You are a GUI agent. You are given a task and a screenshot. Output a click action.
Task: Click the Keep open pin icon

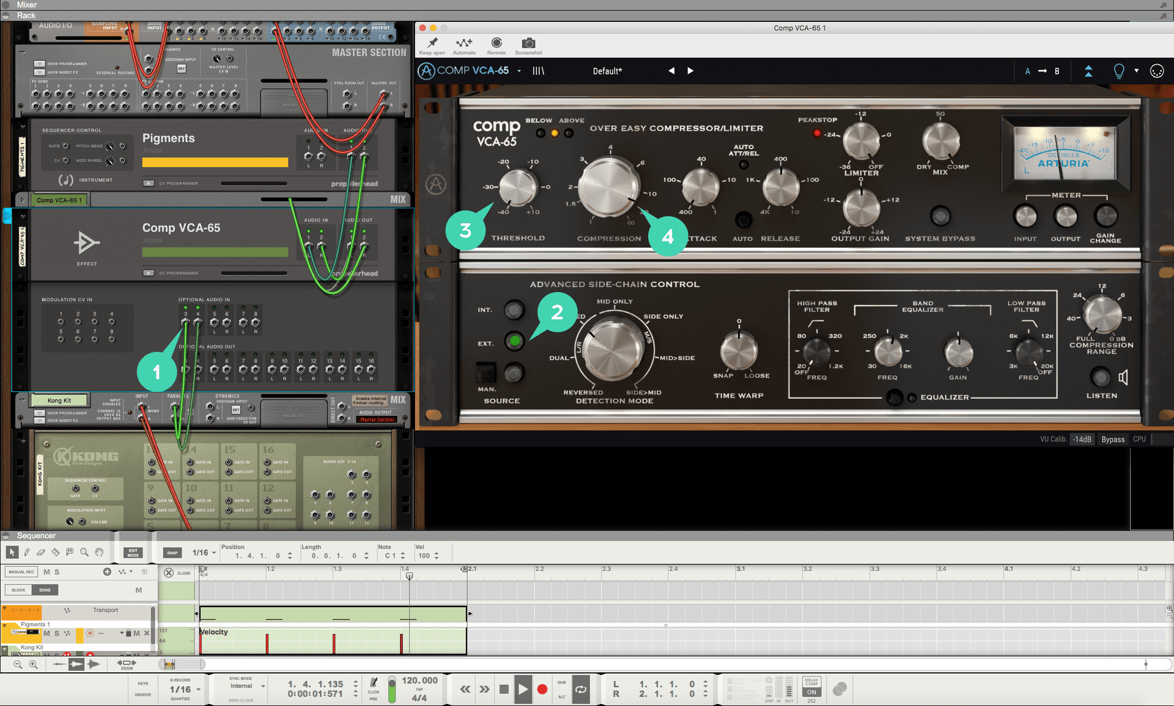(x=432, y=43)
